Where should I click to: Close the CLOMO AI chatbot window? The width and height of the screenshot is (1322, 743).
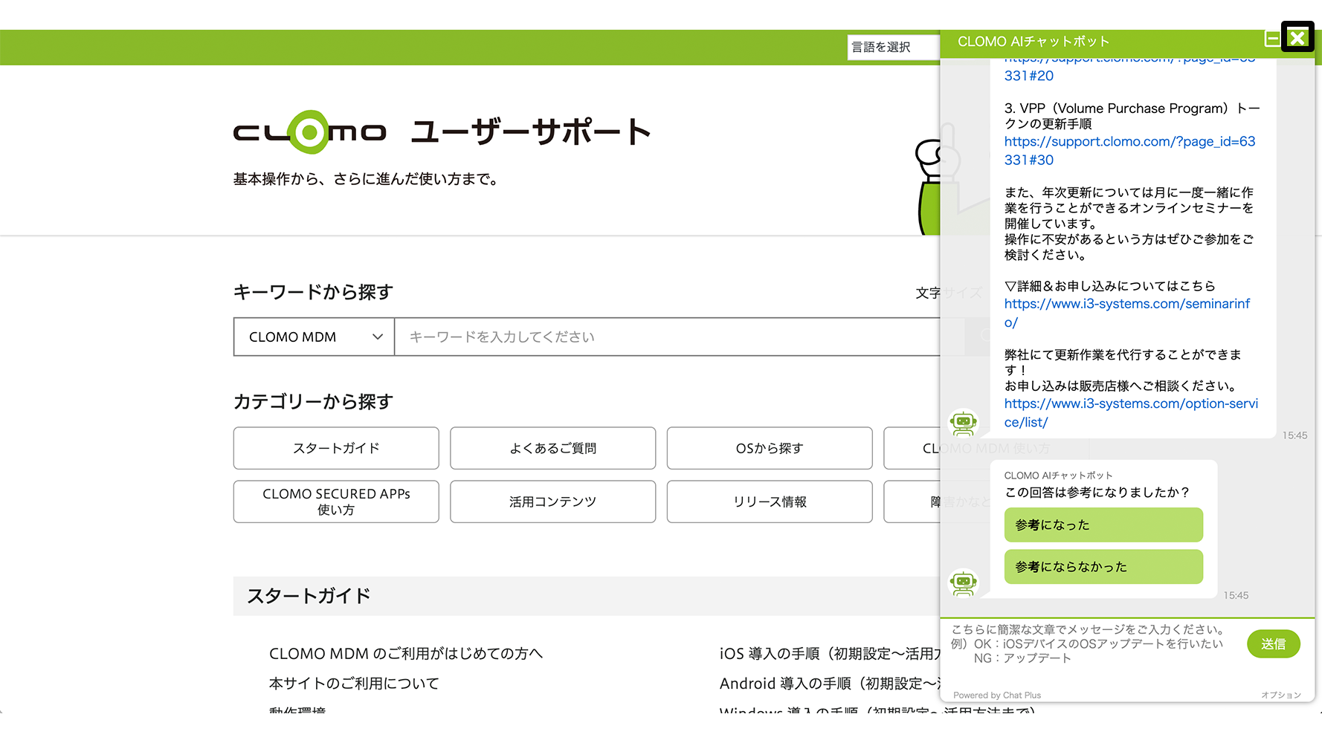pos(1297,37)
